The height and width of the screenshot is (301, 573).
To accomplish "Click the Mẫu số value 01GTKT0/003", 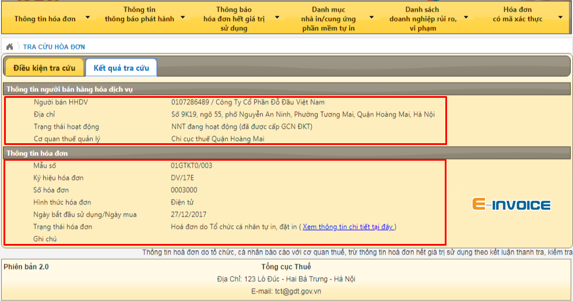I will point(191,165).
